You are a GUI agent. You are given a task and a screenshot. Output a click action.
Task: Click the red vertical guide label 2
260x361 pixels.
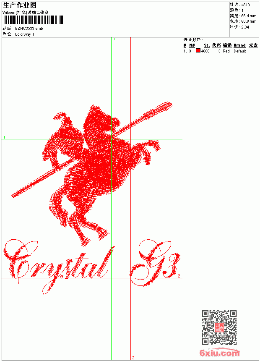pos(133,358)
